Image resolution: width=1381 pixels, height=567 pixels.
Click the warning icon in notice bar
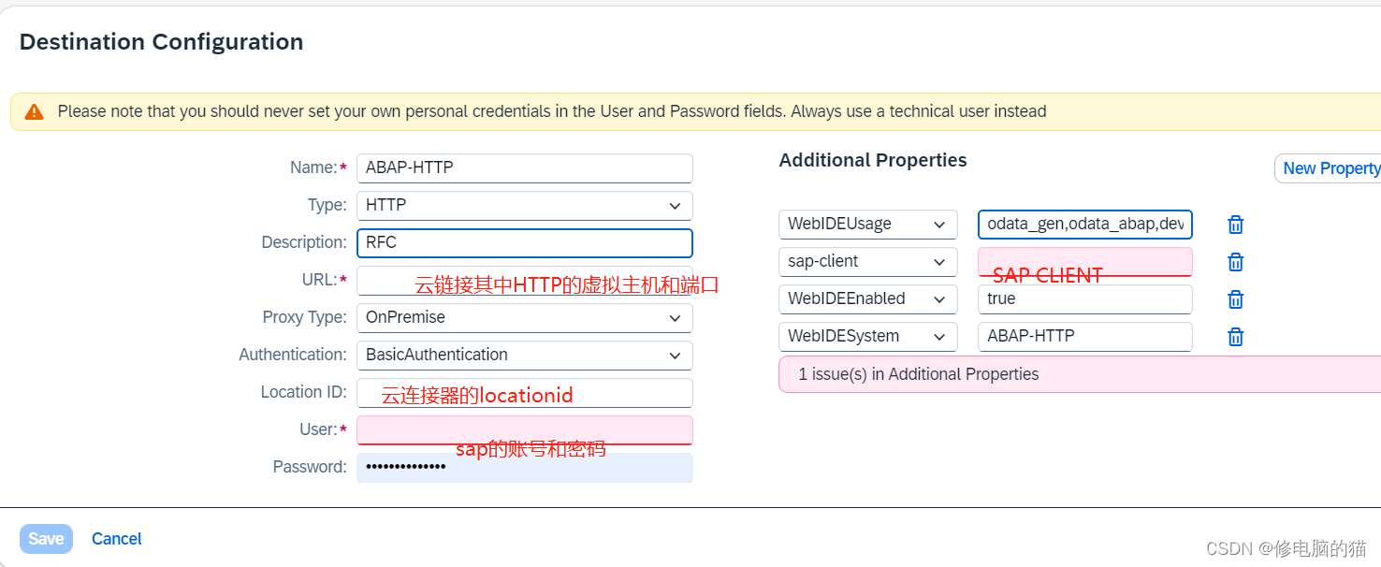tap(35, 112)
